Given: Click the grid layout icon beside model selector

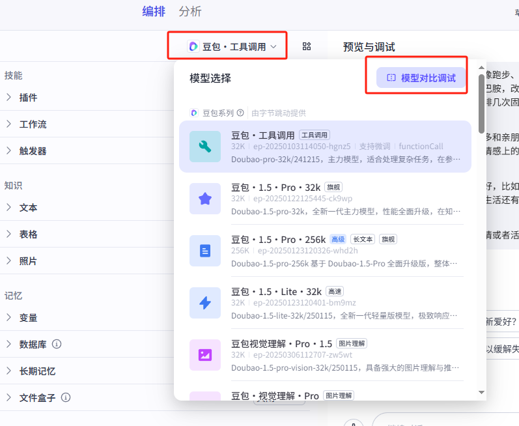Looking at the screenshot, I should coord(307,46).
